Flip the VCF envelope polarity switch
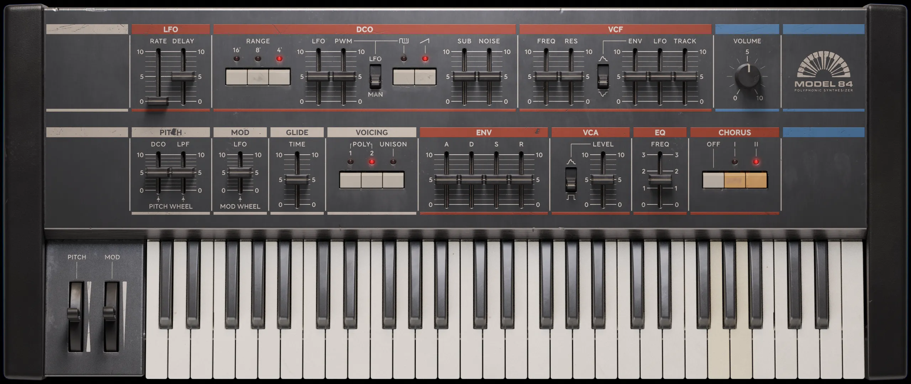The height and width of the screenshot is (384, 911). (x=603, y=77)
